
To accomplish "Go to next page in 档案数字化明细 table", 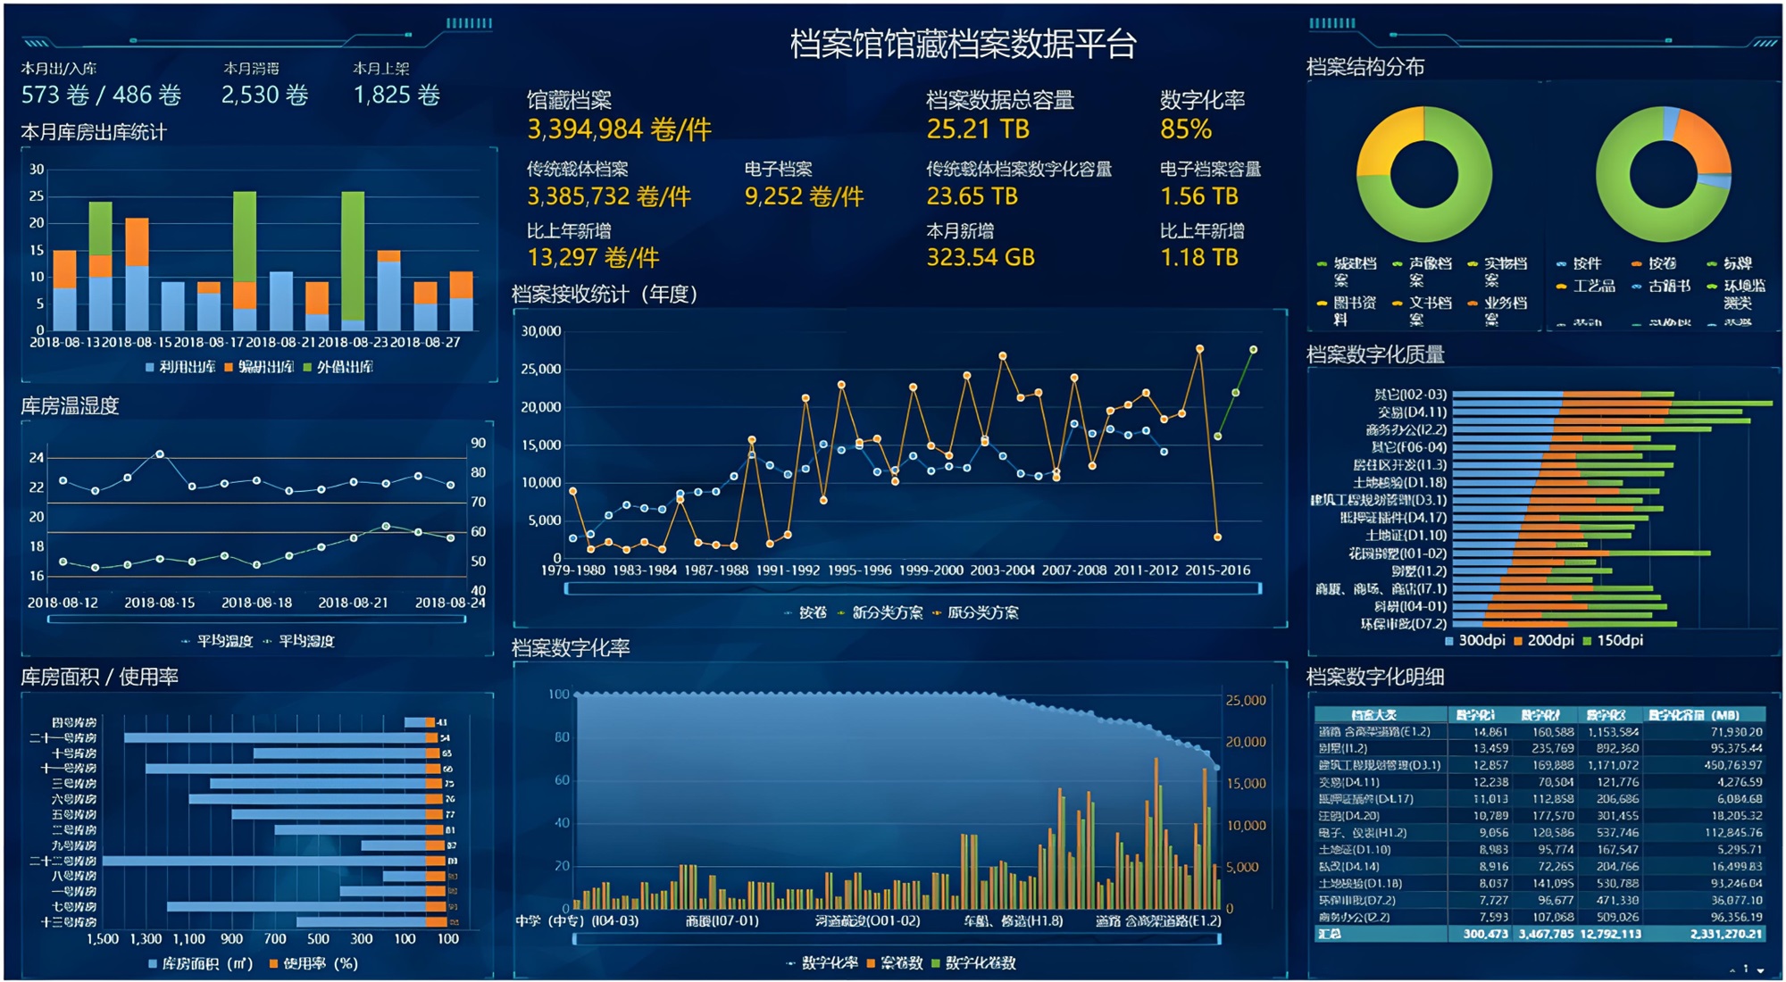I will click(1760, 970).
